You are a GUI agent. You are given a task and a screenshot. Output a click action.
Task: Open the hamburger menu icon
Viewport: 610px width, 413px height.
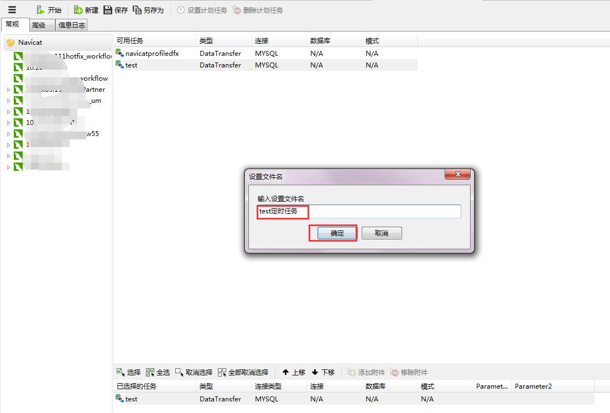click(x=12, y=10)
